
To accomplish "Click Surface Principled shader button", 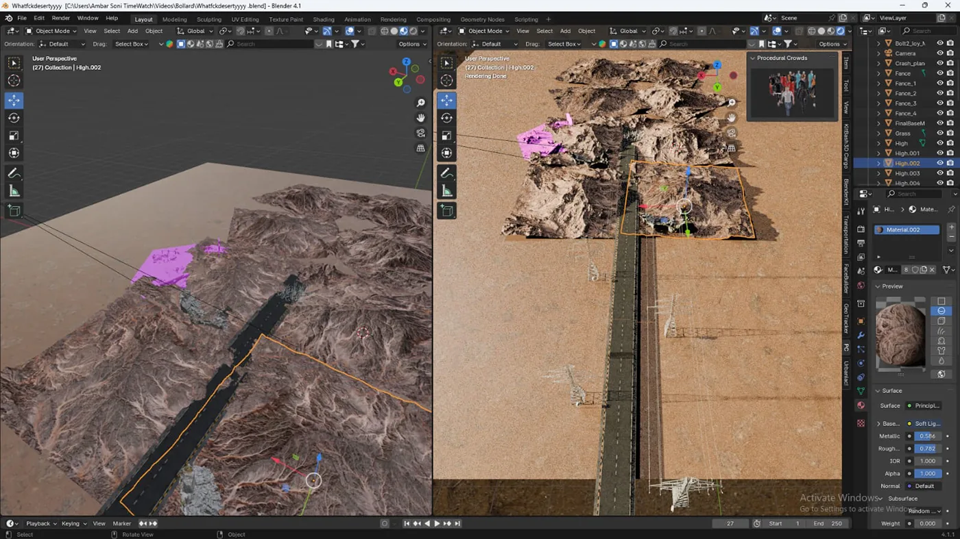I will [x=923, y=405].
